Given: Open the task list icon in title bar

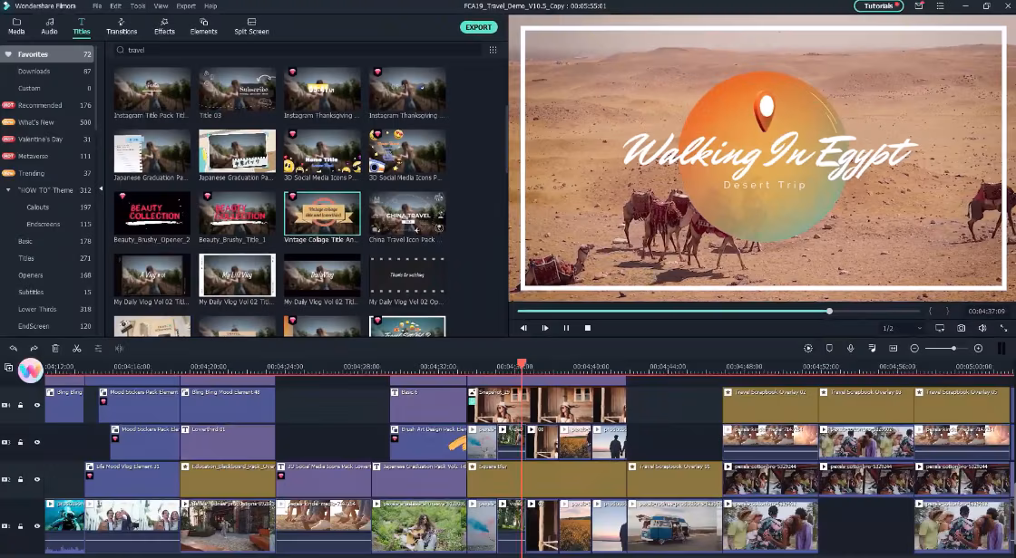Looking at the screenshot, I should coord(940,5).
